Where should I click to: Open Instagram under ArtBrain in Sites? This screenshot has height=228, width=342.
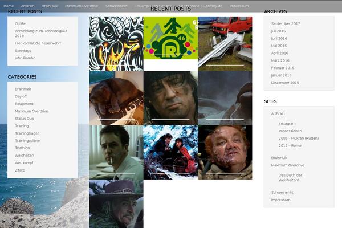[287, 124]
